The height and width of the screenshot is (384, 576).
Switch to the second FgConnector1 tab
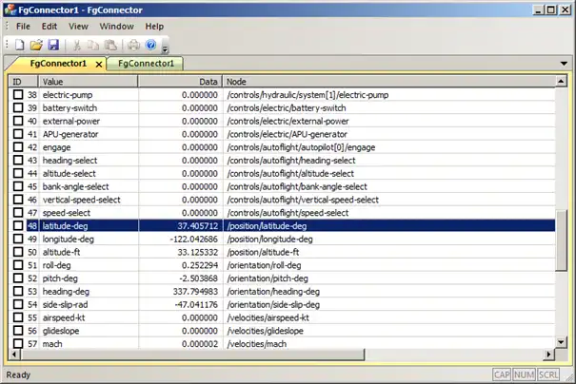tap(146, 64)
